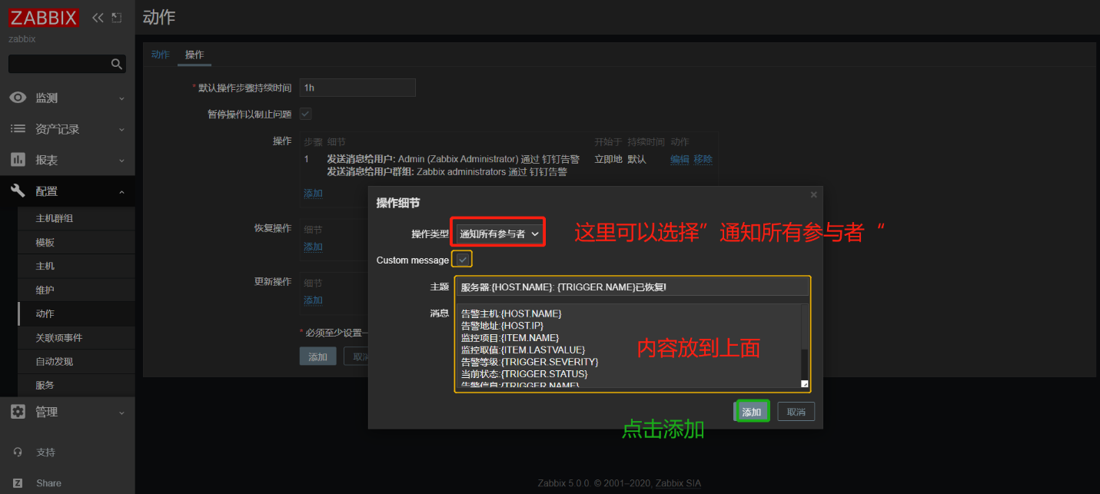This screenshot has height=494, width=1100.
Task: Click the 立即地 start cell
Action: pos(608,159)
